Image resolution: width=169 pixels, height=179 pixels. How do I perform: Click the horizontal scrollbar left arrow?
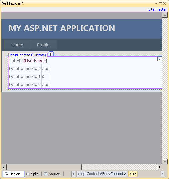point(4,167)
